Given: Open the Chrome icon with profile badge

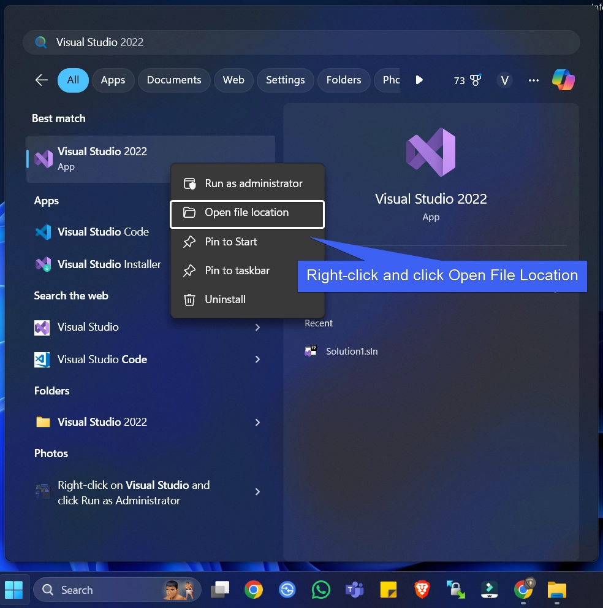Looking at the screenshot, I should pyautogui.click(x=523, y=589).
